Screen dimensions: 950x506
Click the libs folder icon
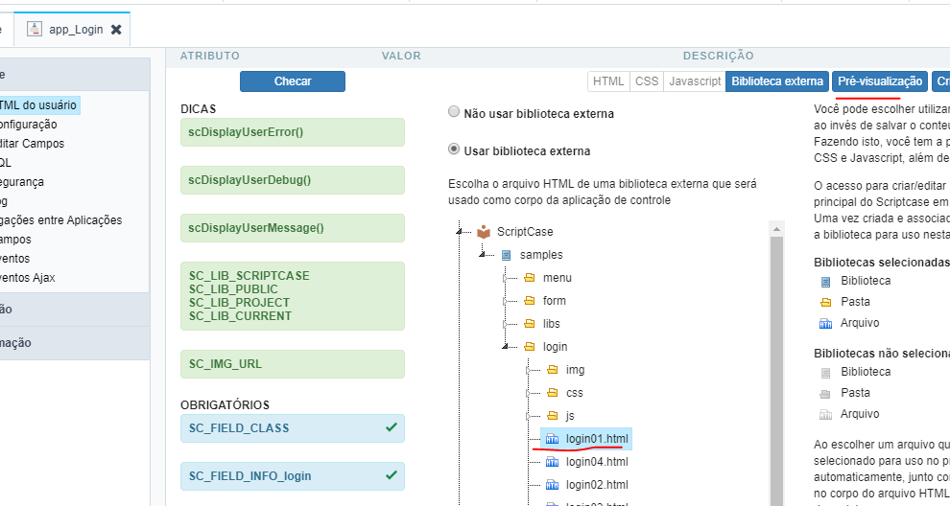coord(530,324)
